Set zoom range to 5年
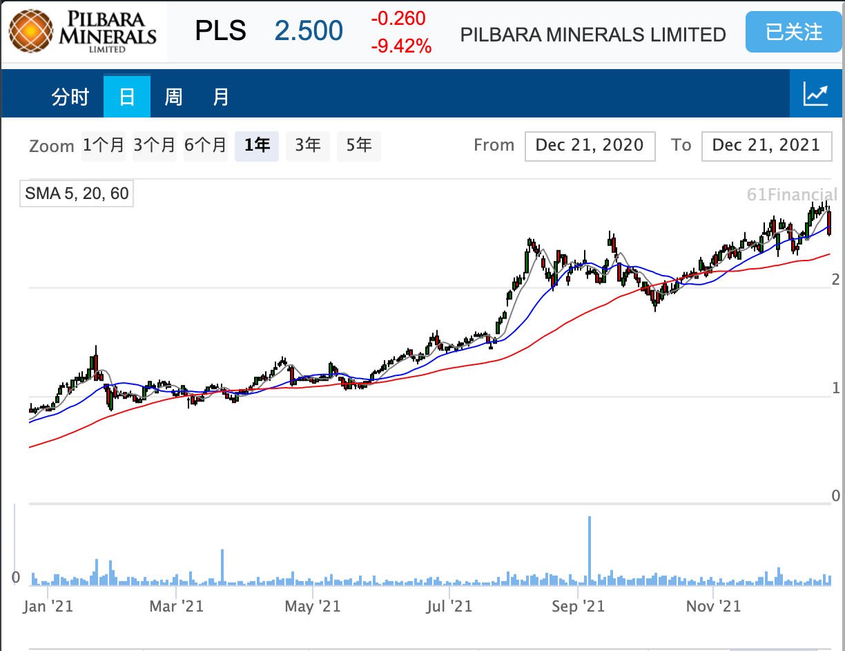The width and height of the screenshot is (845, 651). click(359, 146)
